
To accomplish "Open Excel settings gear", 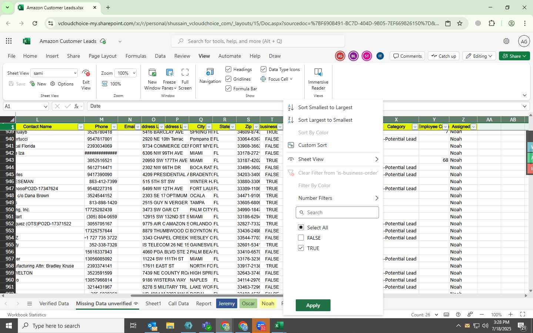I will (x=506, y=41).
